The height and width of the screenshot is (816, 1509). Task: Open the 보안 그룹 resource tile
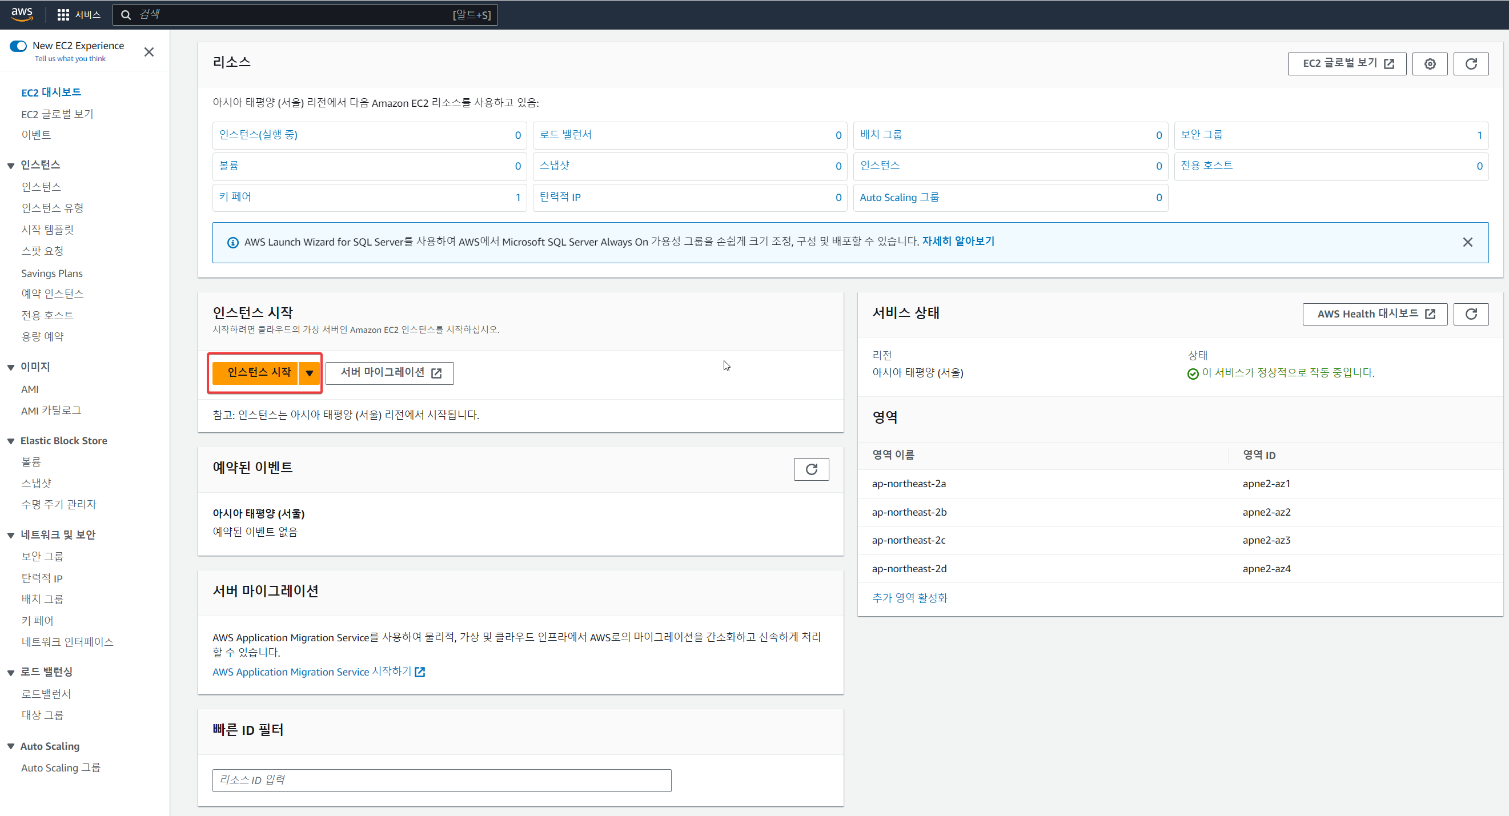[1331, 135]
